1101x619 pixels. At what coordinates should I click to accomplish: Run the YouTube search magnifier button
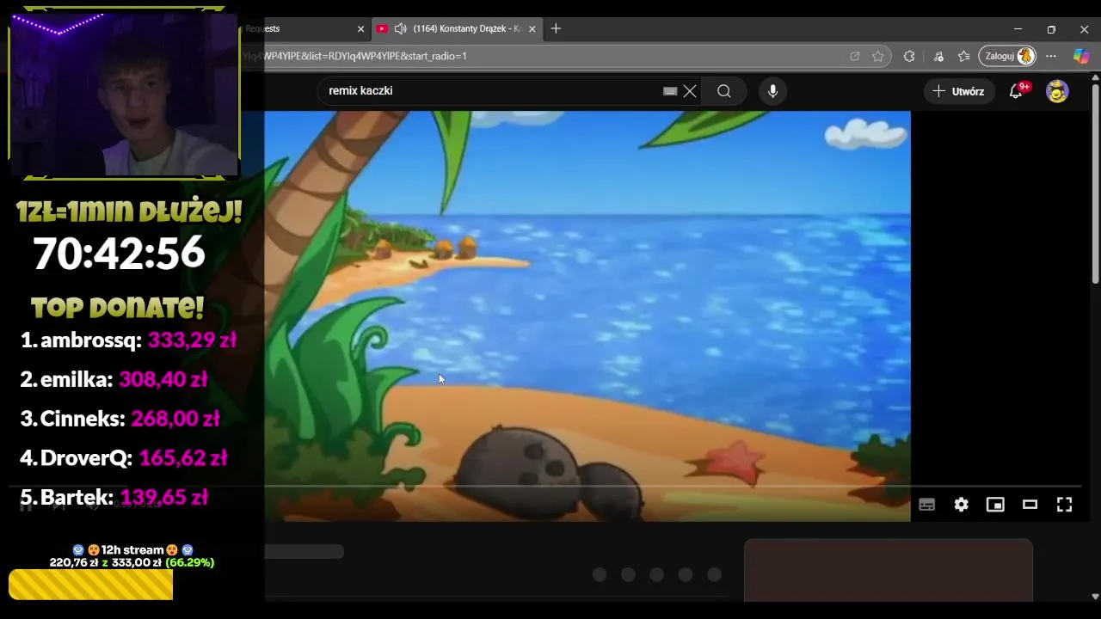[x=724, y=91]
